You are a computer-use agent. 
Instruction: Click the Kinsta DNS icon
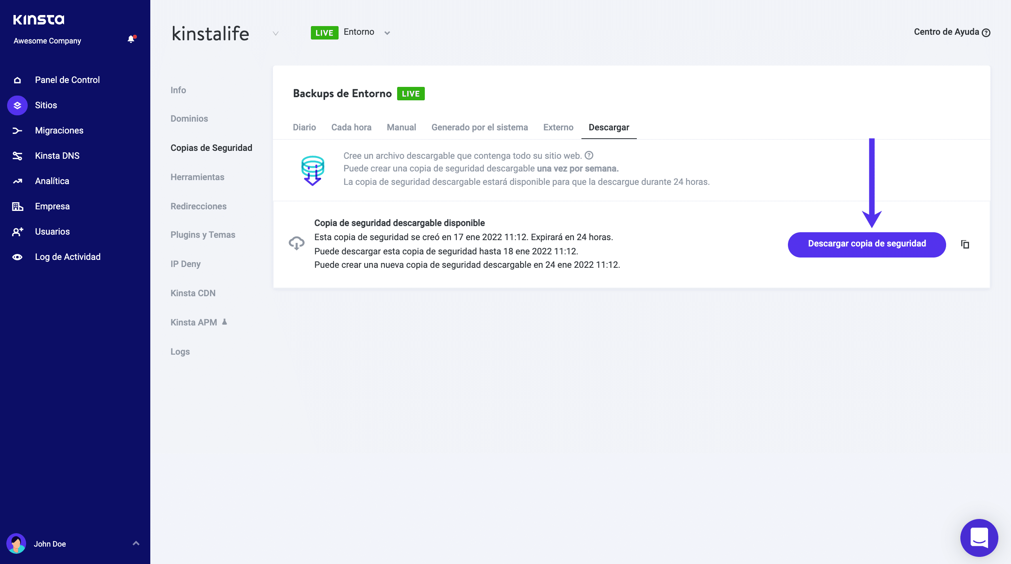pos(17,156)
